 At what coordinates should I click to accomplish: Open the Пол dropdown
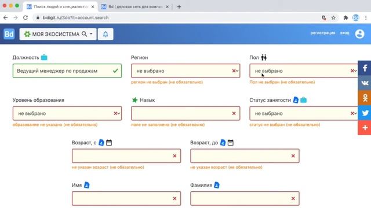click(x=304, y=70)
